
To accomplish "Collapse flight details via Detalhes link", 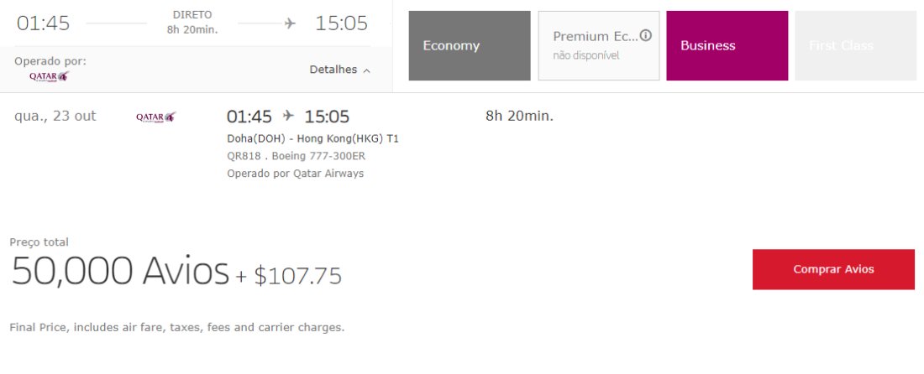I will click(333, 70).
